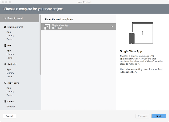Click the Cloud category icon
Image resolution: width=169 pixels, height=122 pixels.
5,101
